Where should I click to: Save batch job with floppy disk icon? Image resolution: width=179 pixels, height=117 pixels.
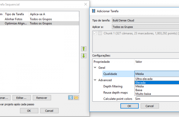pyautogui.click(x=70, y=98)
